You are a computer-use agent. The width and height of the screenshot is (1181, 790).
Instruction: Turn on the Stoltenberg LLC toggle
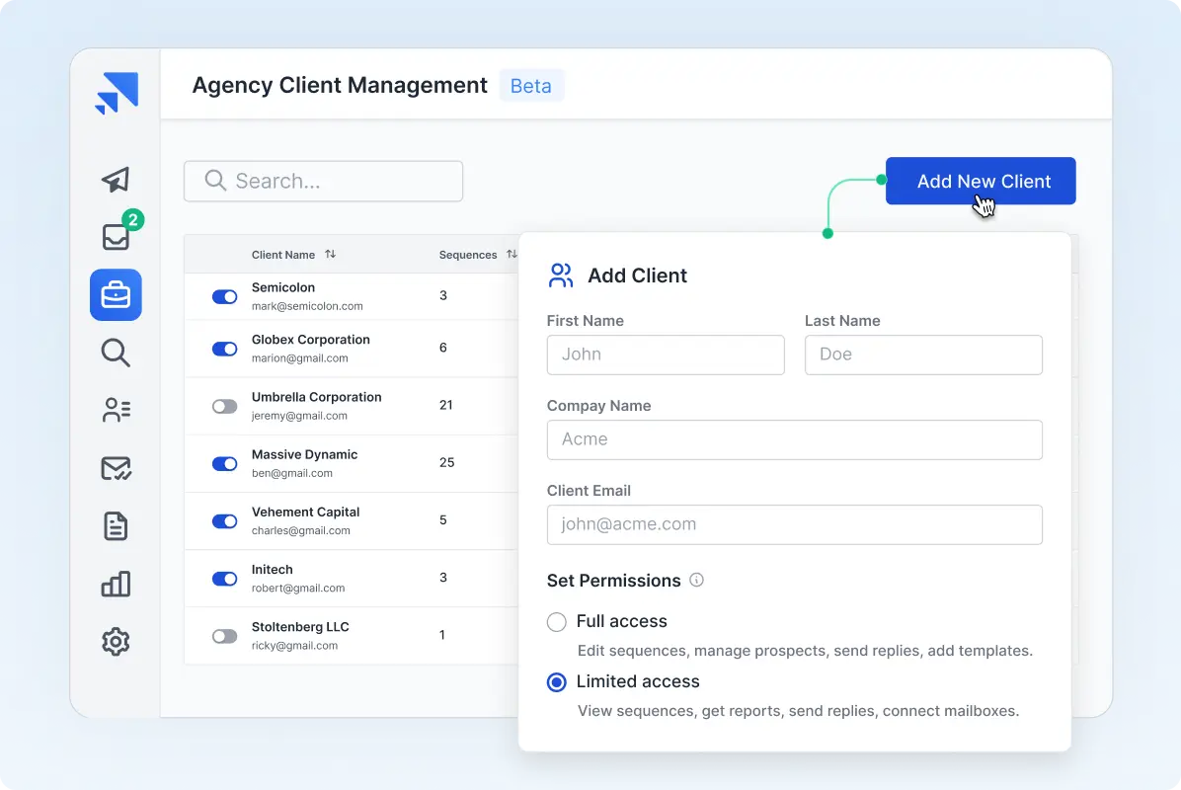click(x=225, y=636)
